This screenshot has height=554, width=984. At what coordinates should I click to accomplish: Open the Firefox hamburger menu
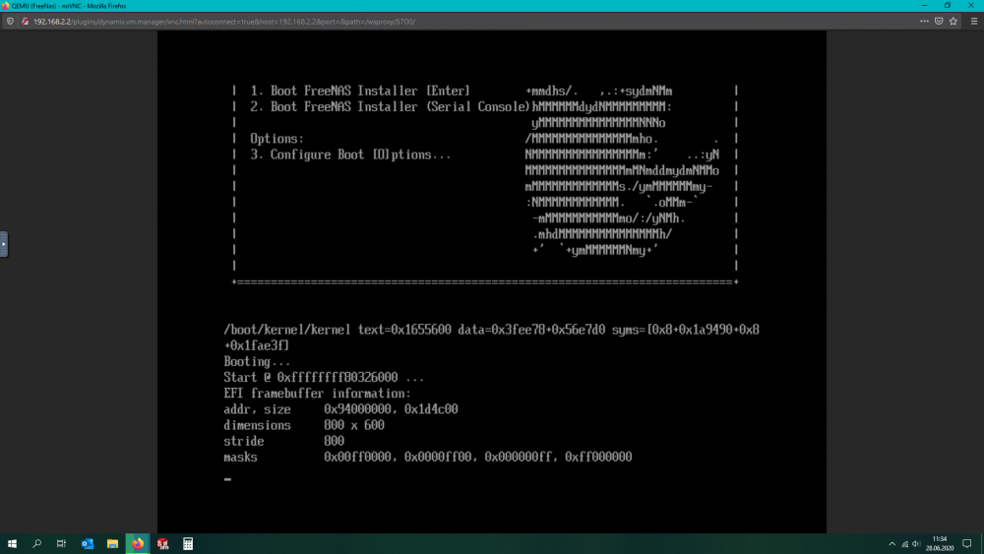pyautogui.click(x=974, y=22)
